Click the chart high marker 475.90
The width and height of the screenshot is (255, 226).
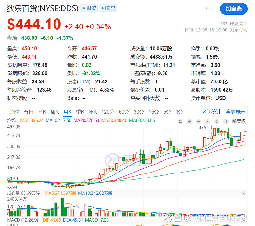(x=205, y=128)
